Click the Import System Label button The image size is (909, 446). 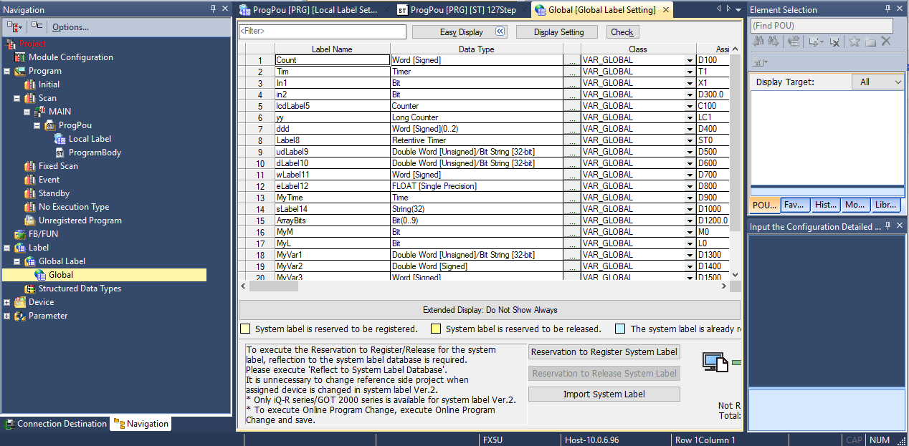pyautogui.click(x=604, y=394)
